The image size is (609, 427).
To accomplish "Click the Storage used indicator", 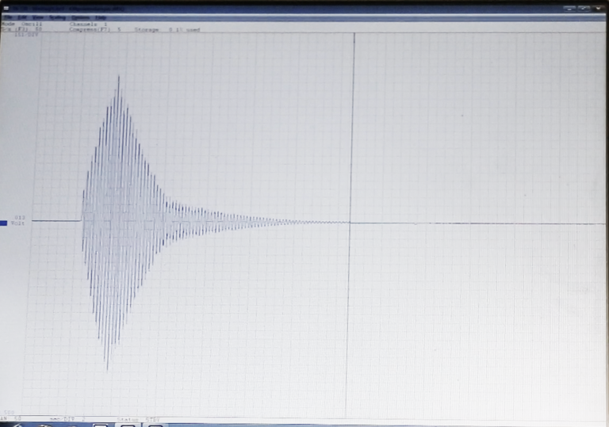I will (x=167, y=29).
